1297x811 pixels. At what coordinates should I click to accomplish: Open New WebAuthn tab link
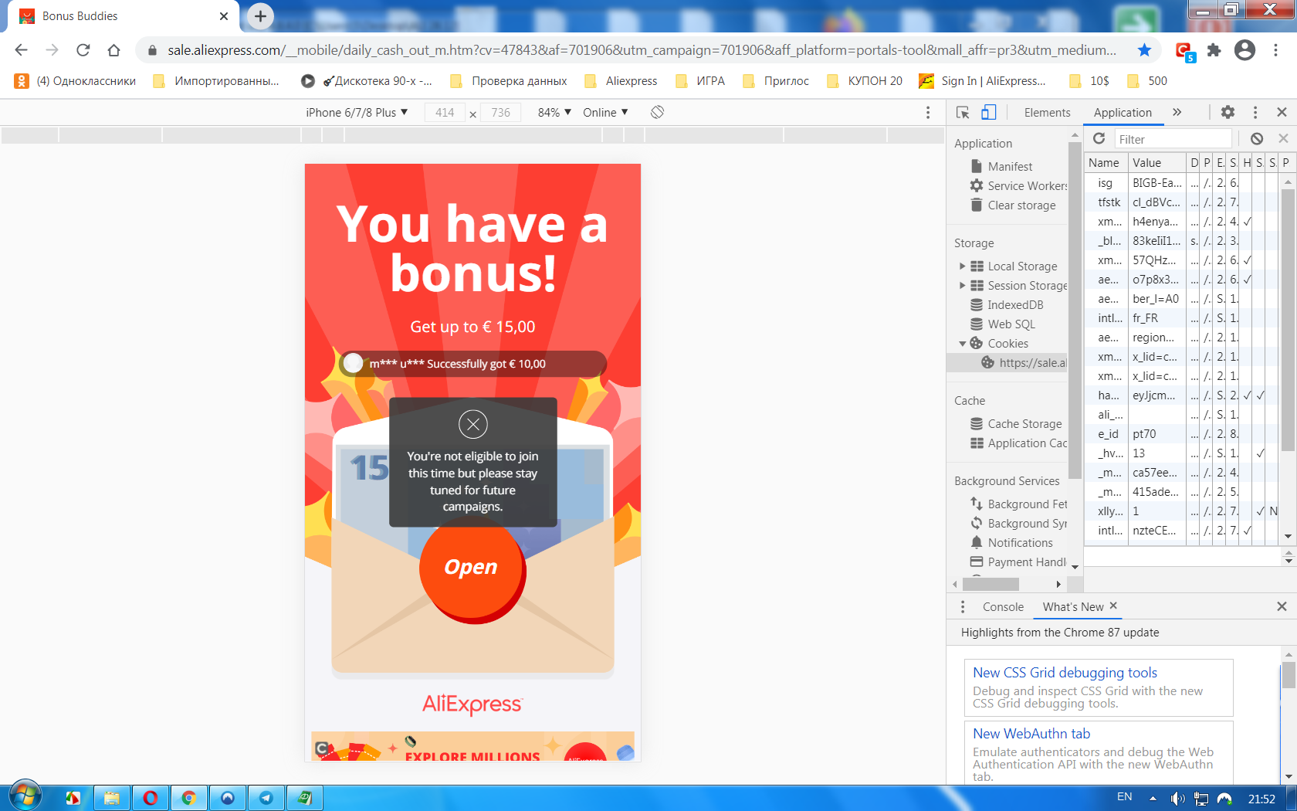1031,734
